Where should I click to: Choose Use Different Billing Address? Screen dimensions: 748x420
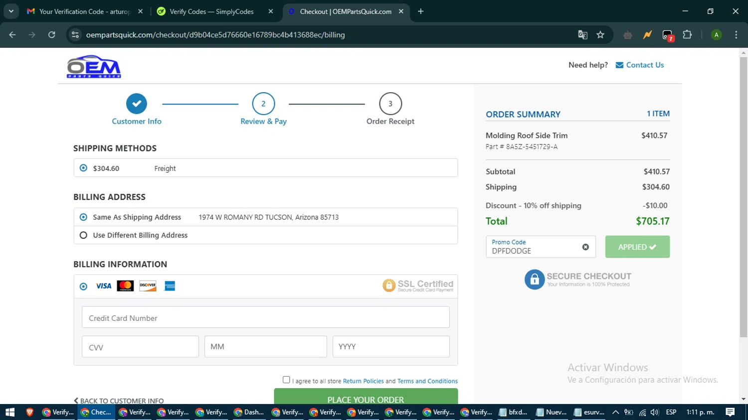coord(83,235)
